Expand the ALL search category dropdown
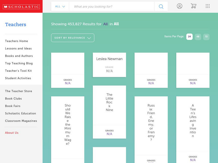This screenshot has width=218, height=163. [60, 7]
